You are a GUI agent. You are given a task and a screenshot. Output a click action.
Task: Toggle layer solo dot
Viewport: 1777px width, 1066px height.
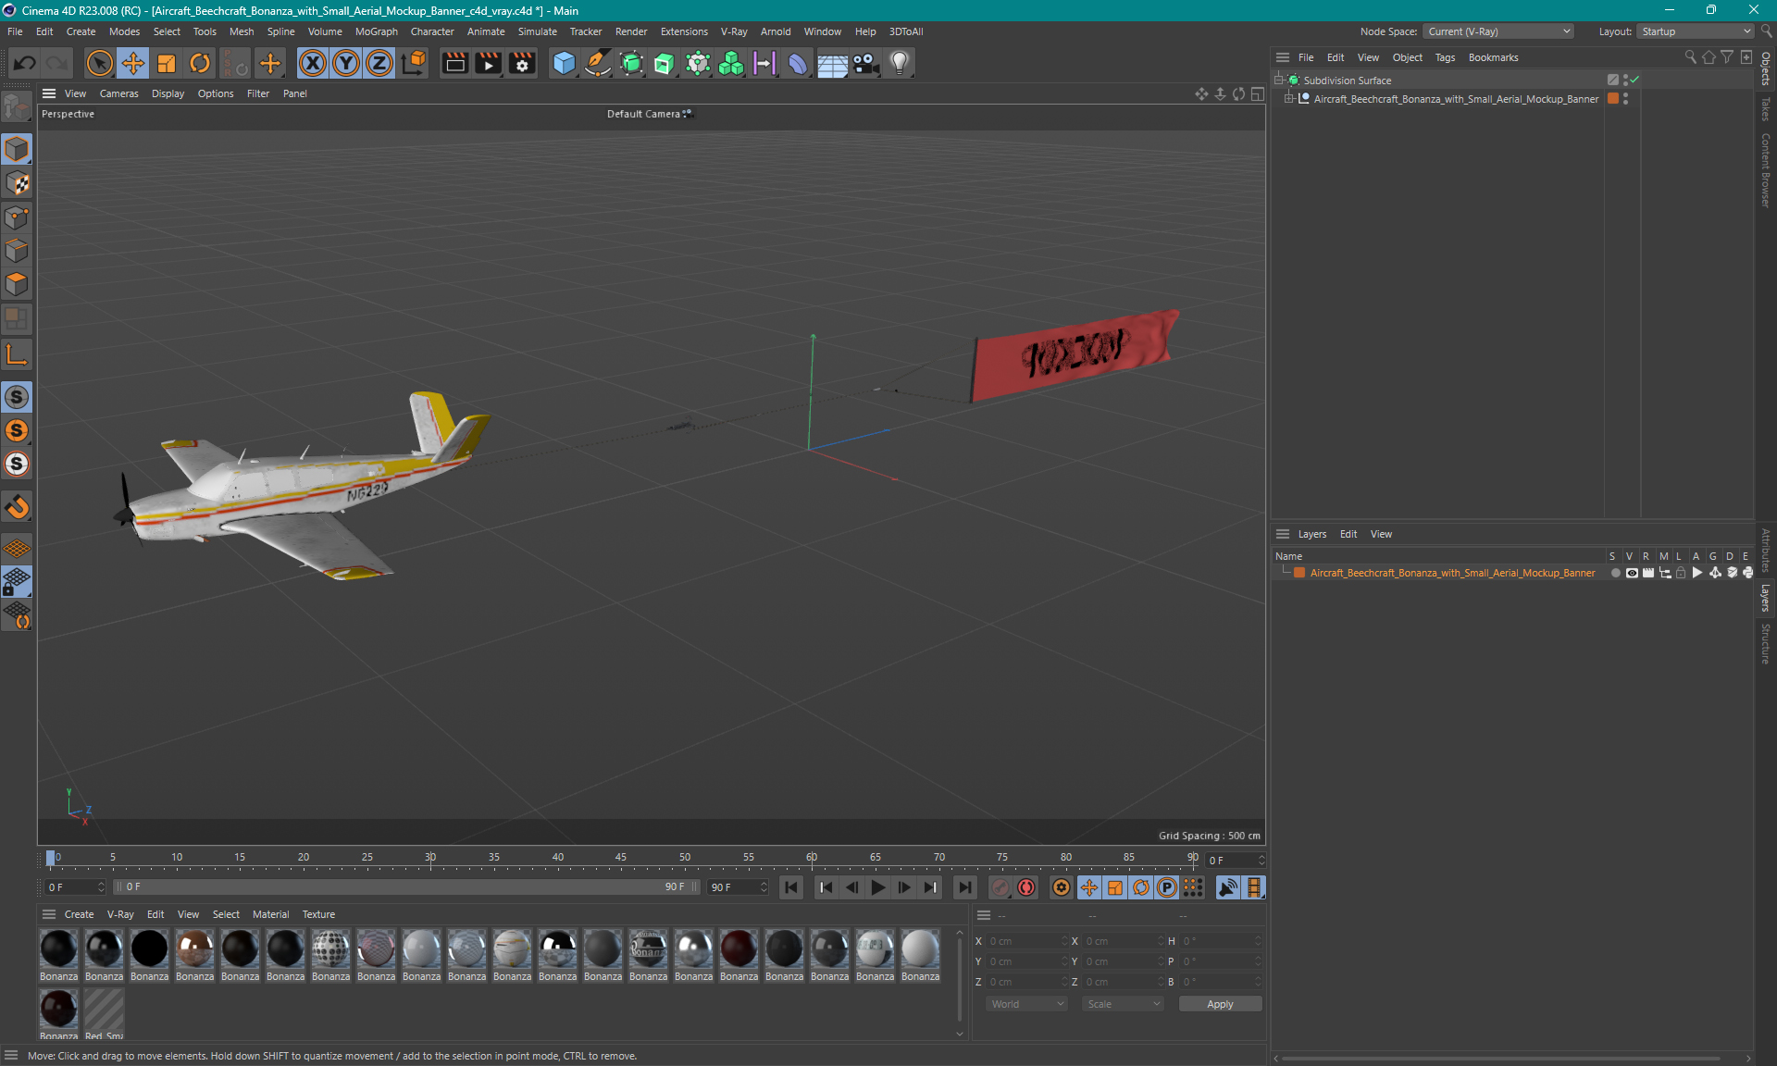pyautogui.click(x=1615, y=573)
